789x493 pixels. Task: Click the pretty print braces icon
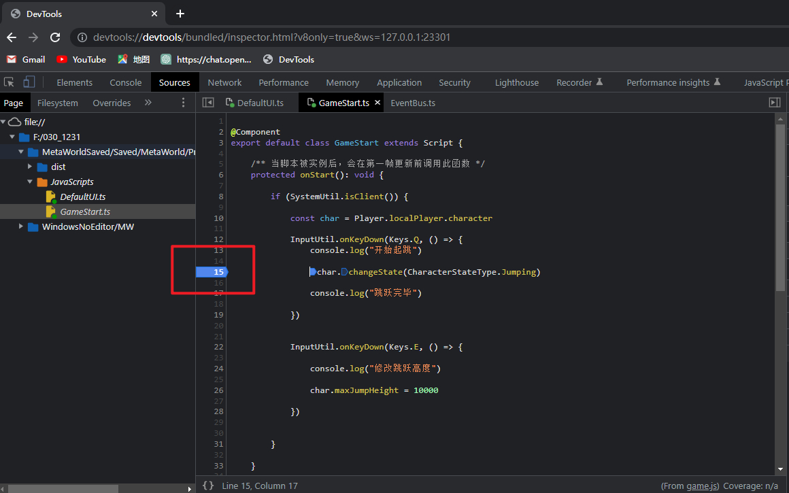(208, 486)
